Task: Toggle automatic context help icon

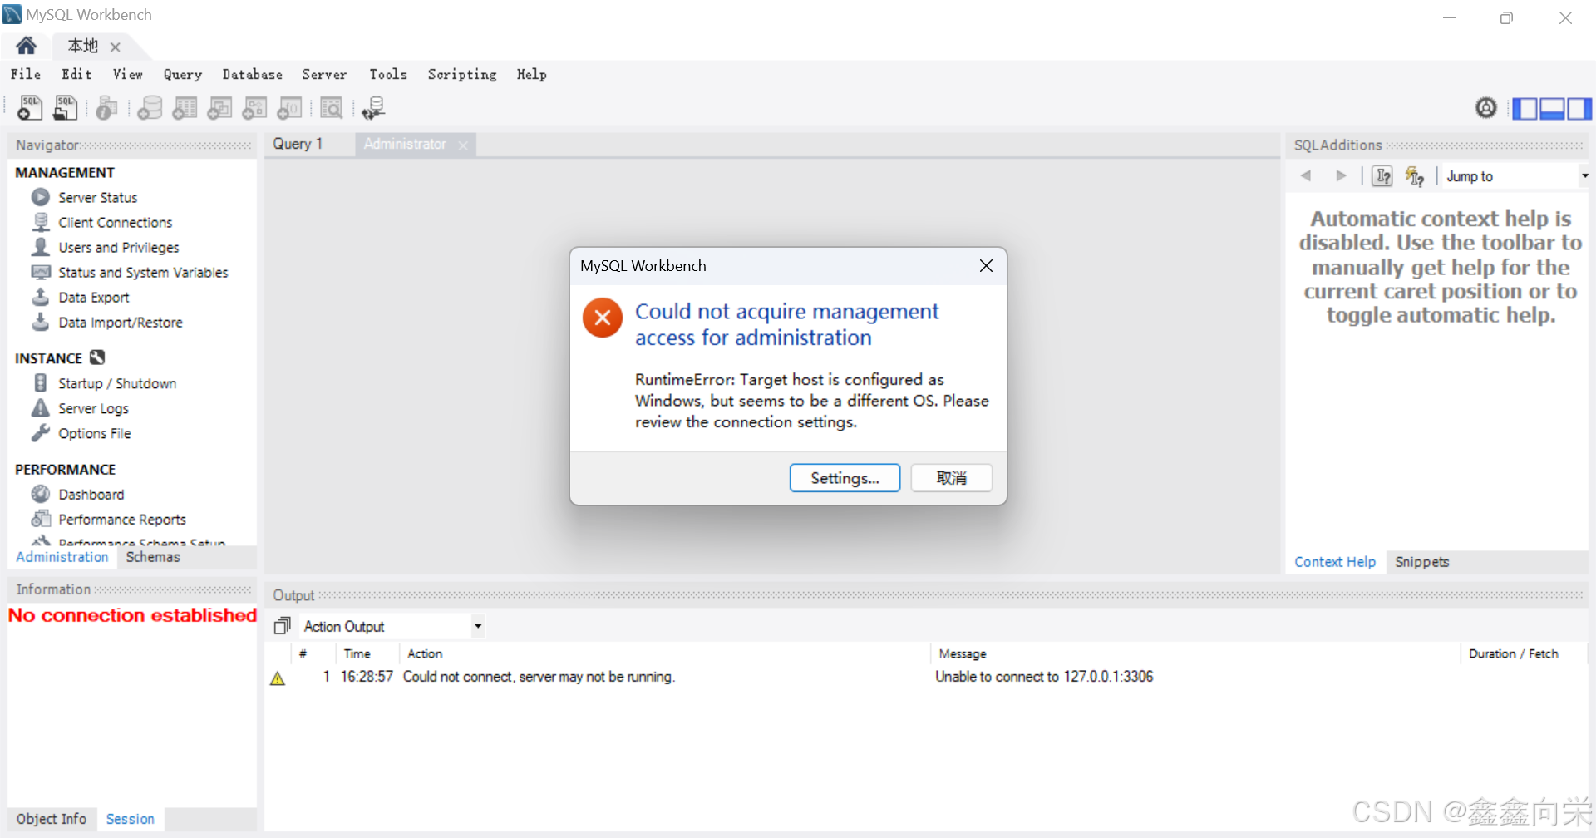Action: [x=1415, y=176]
